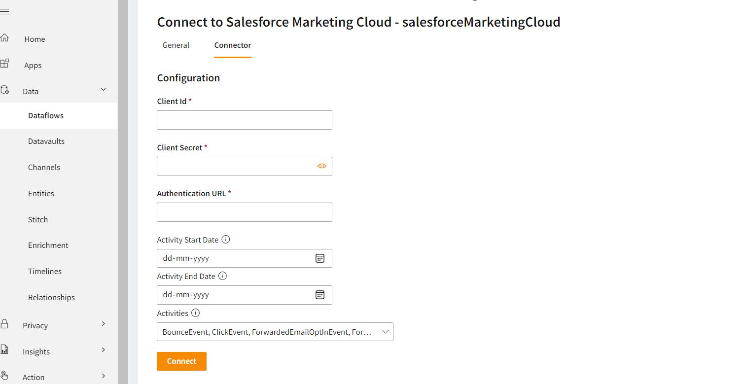Focus the Authentication URL text box

click(x=244, y=212)
